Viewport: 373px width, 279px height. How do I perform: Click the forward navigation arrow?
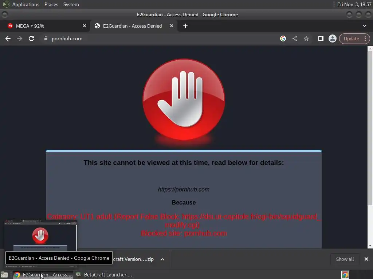(20, 39)
